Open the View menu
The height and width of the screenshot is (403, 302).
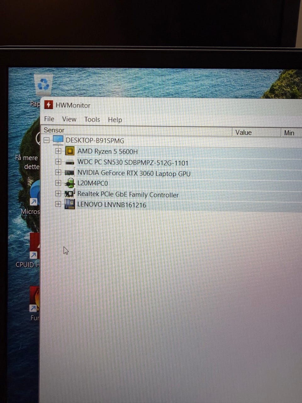(69, 119)
